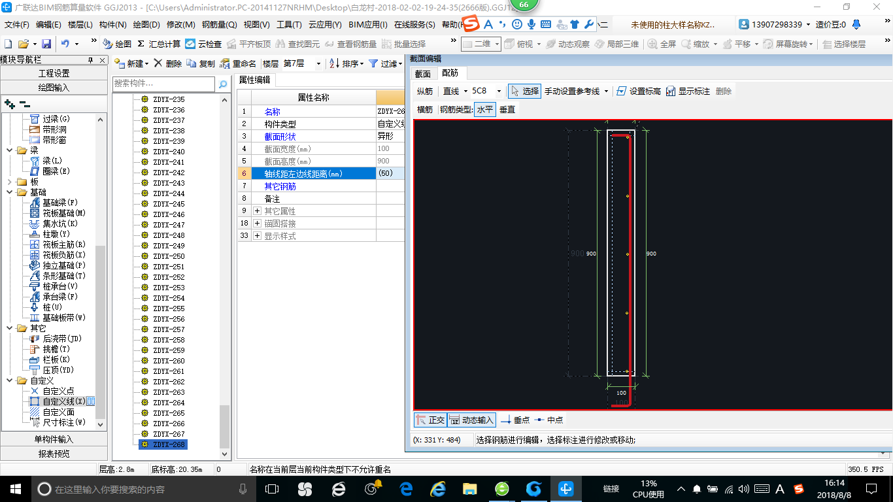Expand the 锚固搭接 property group
The height and width of the screenshot is (502, 893).
(x=257, y=223)
